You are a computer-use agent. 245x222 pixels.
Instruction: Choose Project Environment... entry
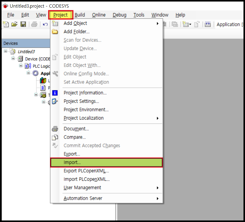coord(107,109)
